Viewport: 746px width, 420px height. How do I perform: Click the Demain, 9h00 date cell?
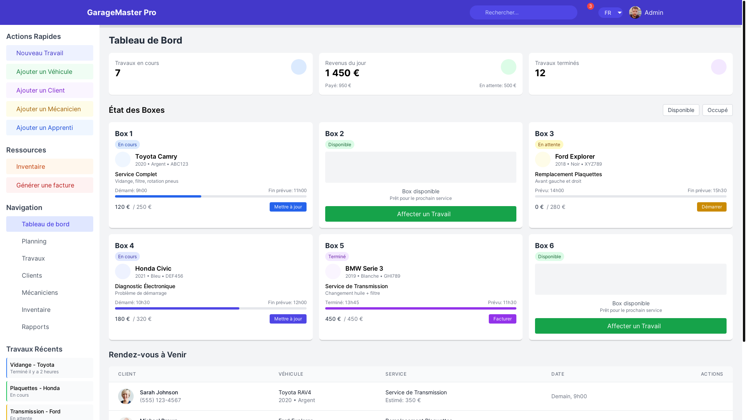(x=569, y=396)
